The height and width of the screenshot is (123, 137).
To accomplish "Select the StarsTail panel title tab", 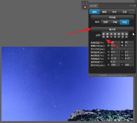I will point(93,6).
